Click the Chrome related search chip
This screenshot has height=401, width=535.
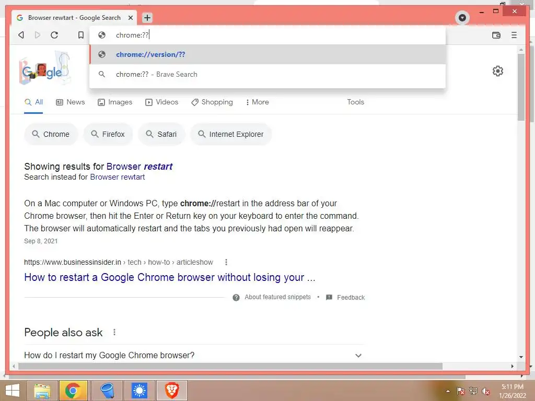[x=51, y=134]
